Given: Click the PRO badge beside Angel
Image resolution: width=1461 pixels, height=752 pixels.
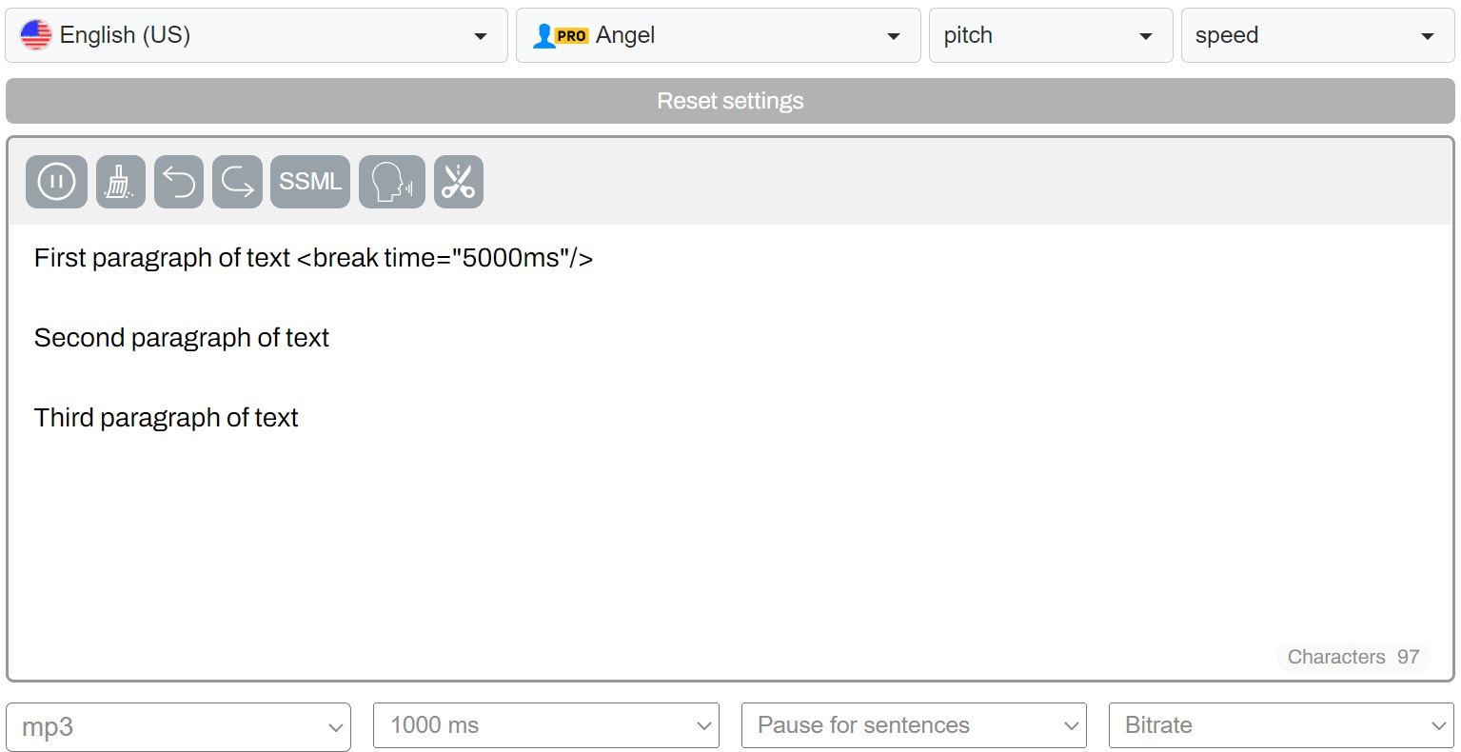Looking at the screenshot, I should pos(571,36).
